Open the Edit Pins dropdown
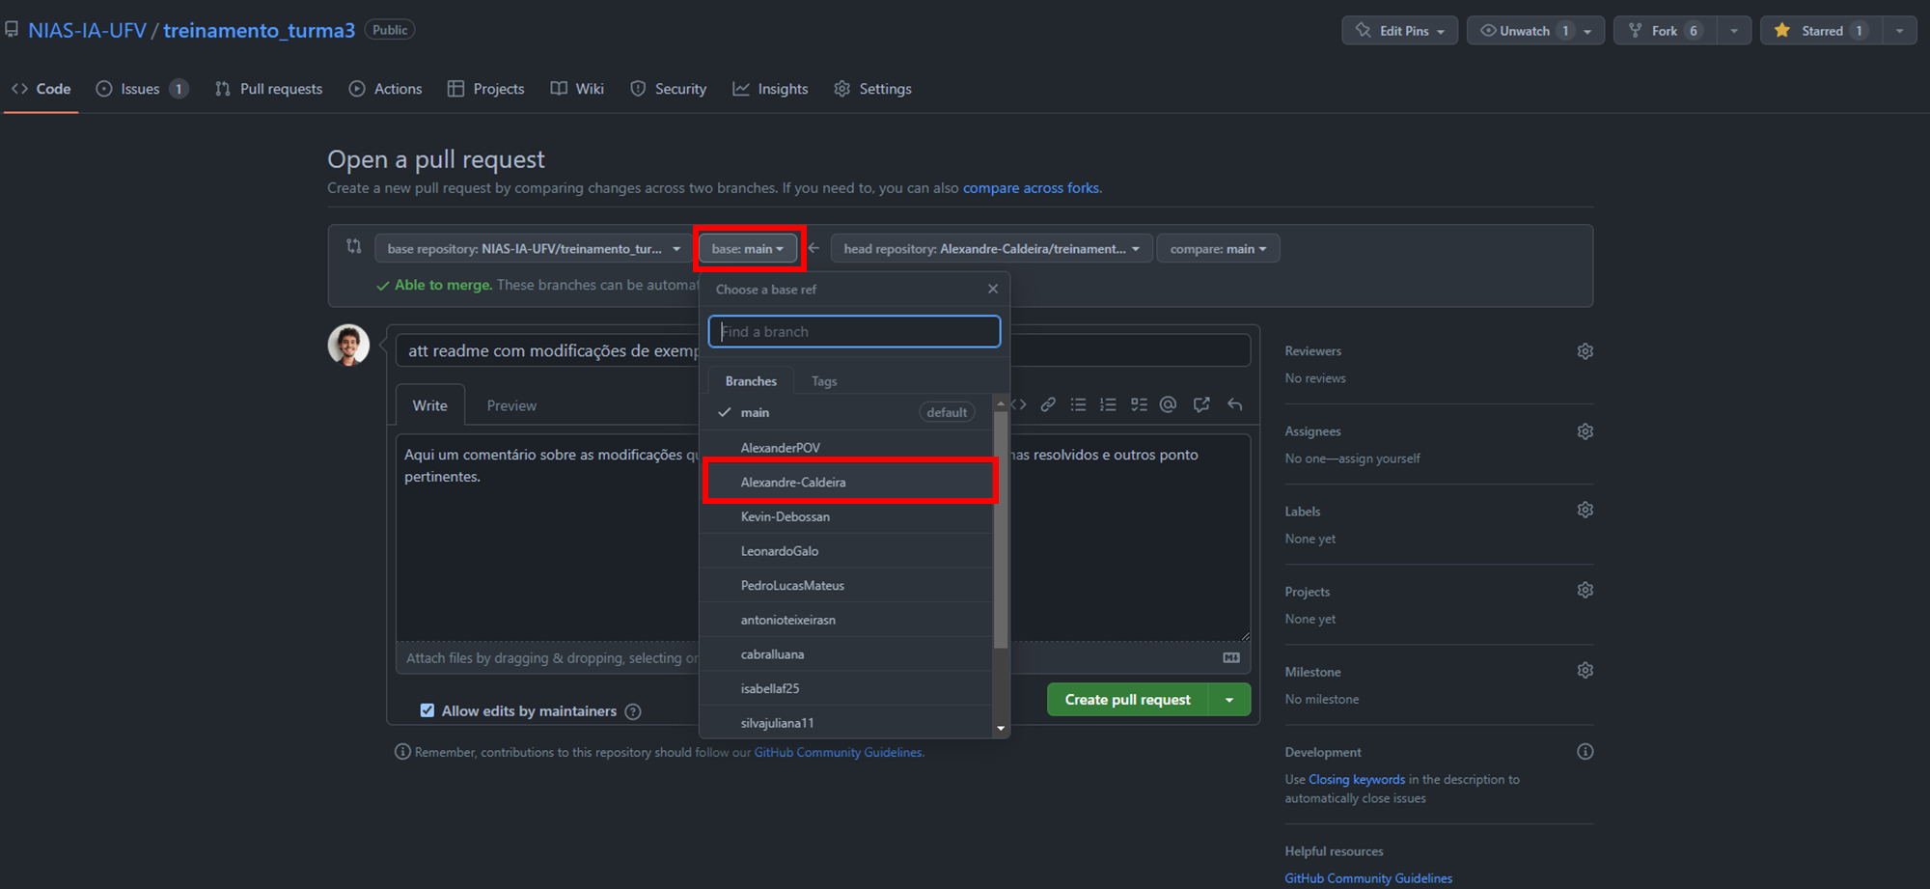The width and height of the screenshot is (1930, 889). pos(1399,31)
